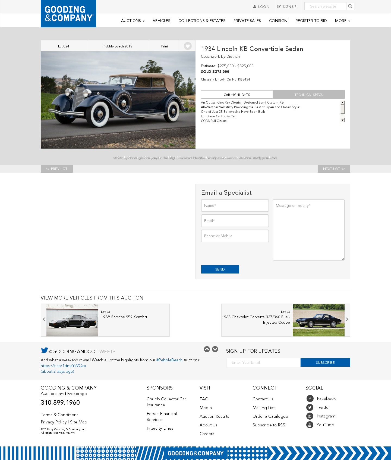Screen dimensions: 391x460
Task: Open Chubb Collector Car Insurance link
Action: (166, 402)
